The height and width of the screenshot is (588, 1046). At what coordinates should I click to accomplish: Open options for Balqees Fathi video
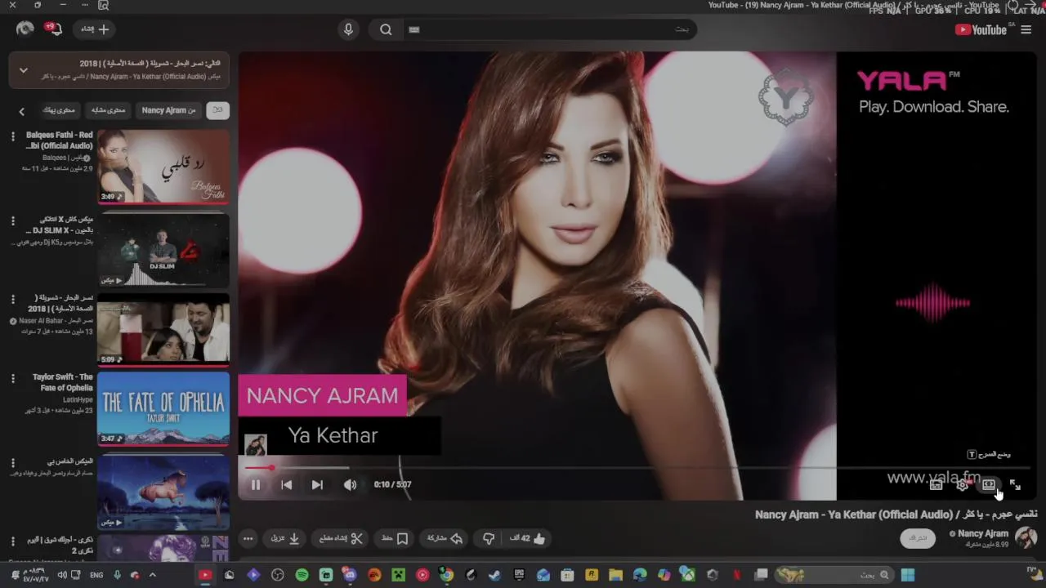pos(12,137)
